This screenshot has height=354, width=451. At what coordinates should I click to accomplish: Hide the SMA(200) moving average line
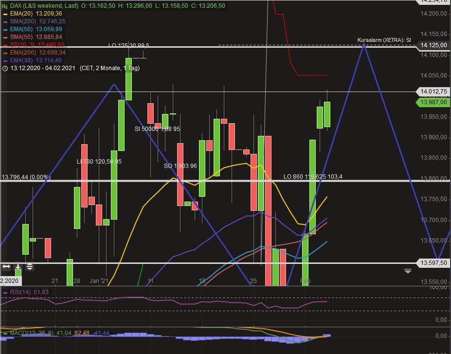coord(6,22)
